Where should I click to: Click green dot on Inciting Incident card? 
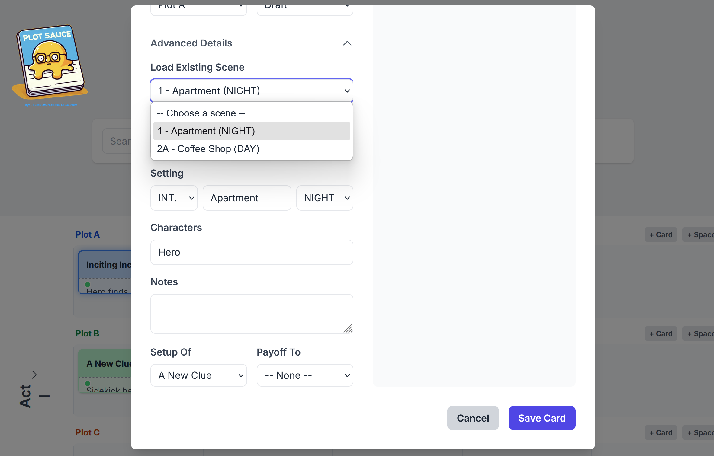(88, 284)
